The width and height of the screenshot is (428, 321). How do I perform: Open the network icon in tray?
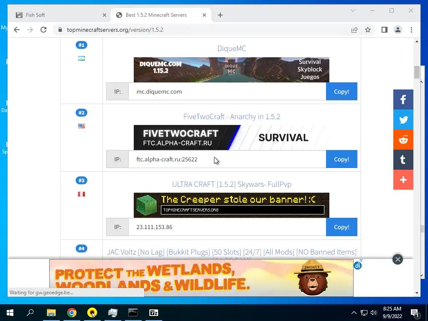(x=364, y=313)
